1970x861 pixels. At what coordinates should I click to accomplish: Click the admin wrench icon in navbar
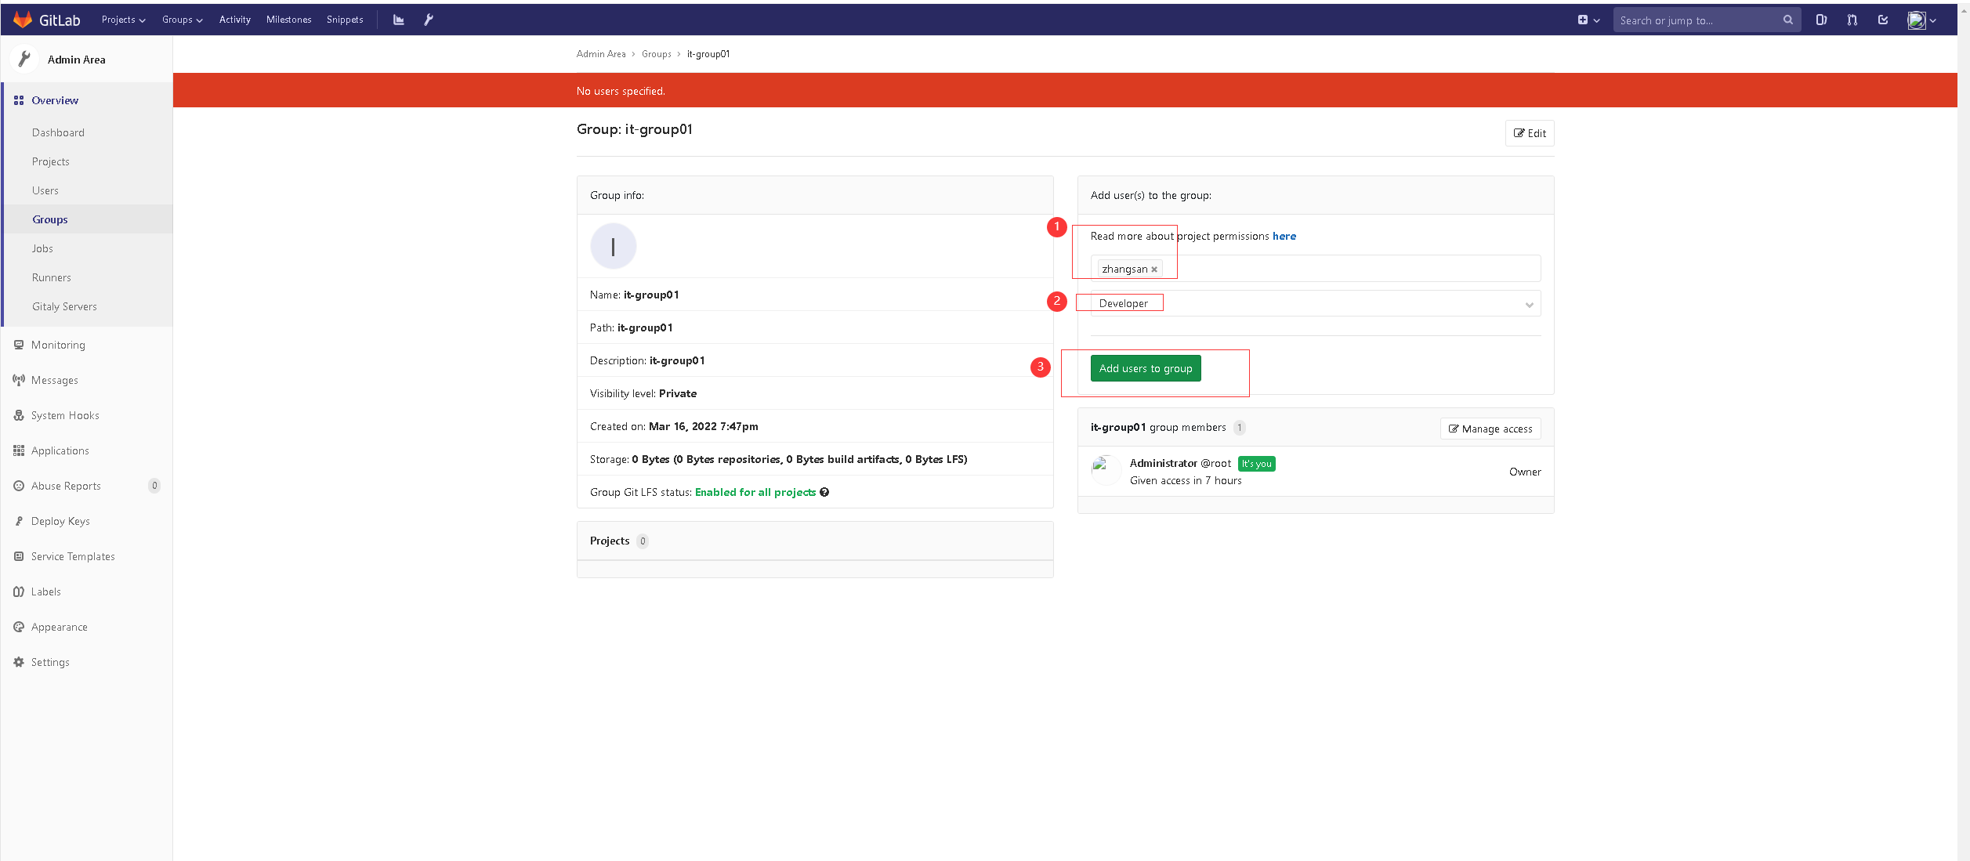point(429,20)
